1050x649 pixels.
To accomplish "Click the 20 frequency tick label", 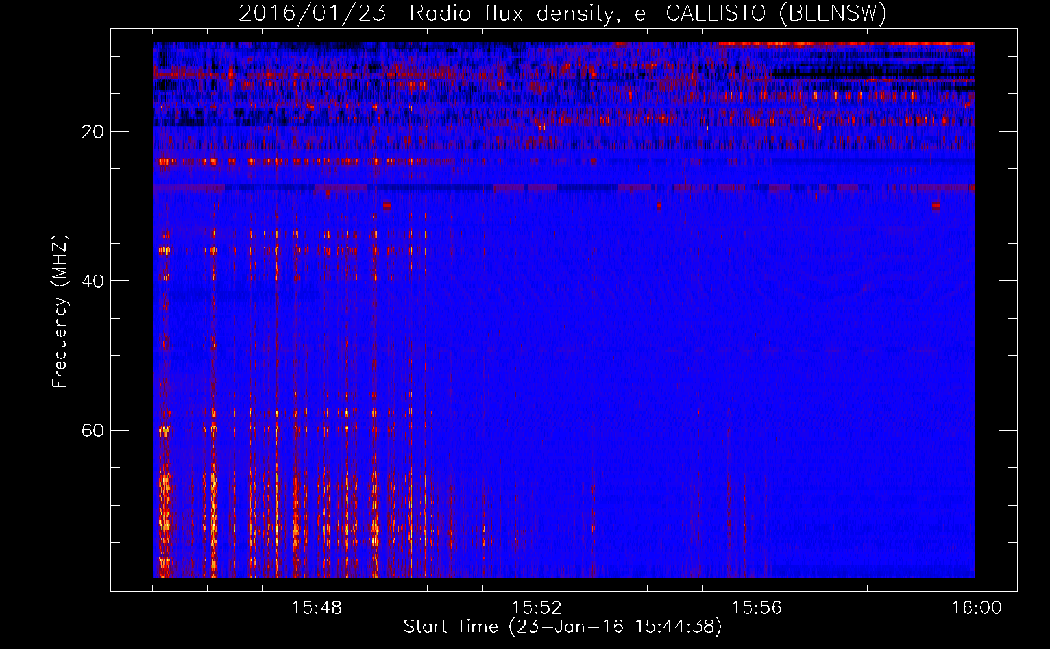I will (92, 132).
